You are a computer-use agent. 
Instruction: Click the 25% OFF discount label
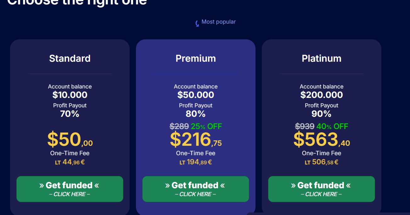tap(206, 126)
